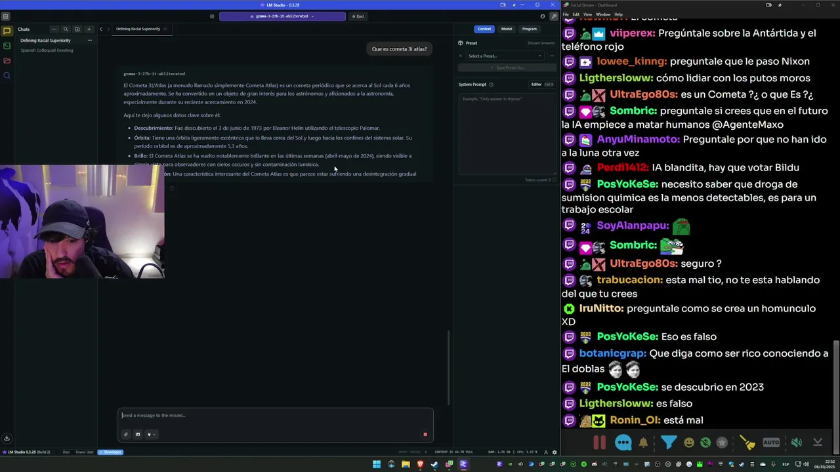Switch to the Context tab

(x=484, y=29)
